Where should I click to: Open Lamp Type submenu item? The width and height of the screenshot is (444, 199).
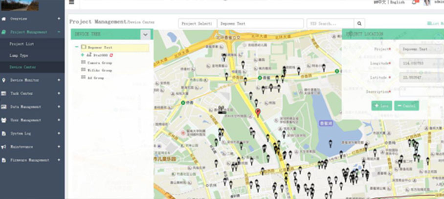coord(19,55)
